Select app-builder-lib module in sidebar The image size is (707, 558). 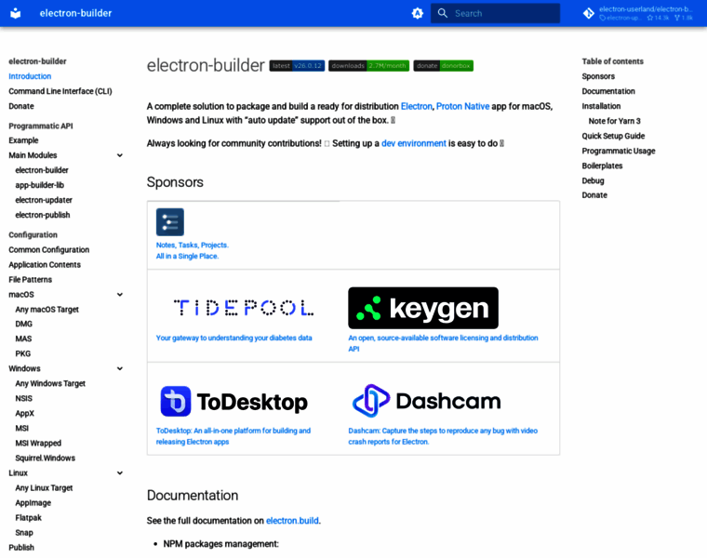pos(40,185)
